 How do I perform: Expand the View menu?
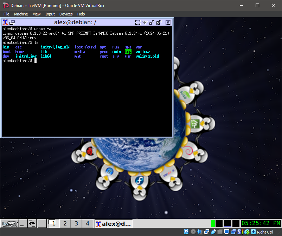pyautogui.click(x=37, y=14)
